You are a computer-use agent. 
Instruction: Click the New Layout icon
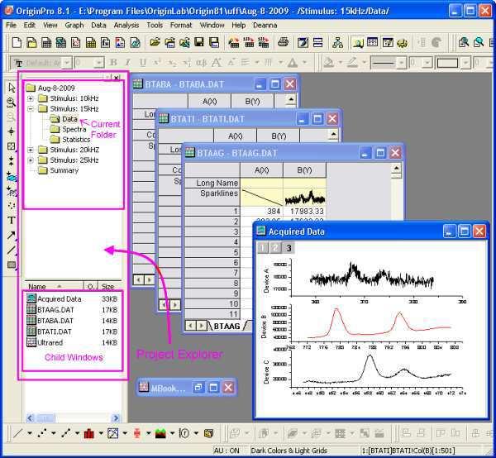pos(120,42)
